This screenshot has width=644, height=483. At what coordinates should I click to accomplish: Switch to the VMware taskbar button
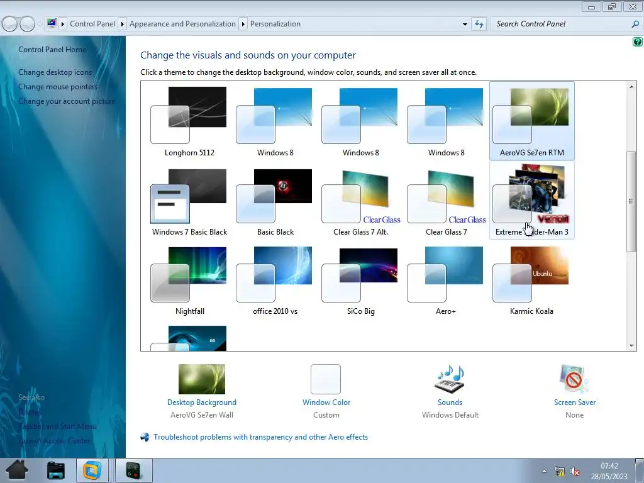tap(92, 470)
